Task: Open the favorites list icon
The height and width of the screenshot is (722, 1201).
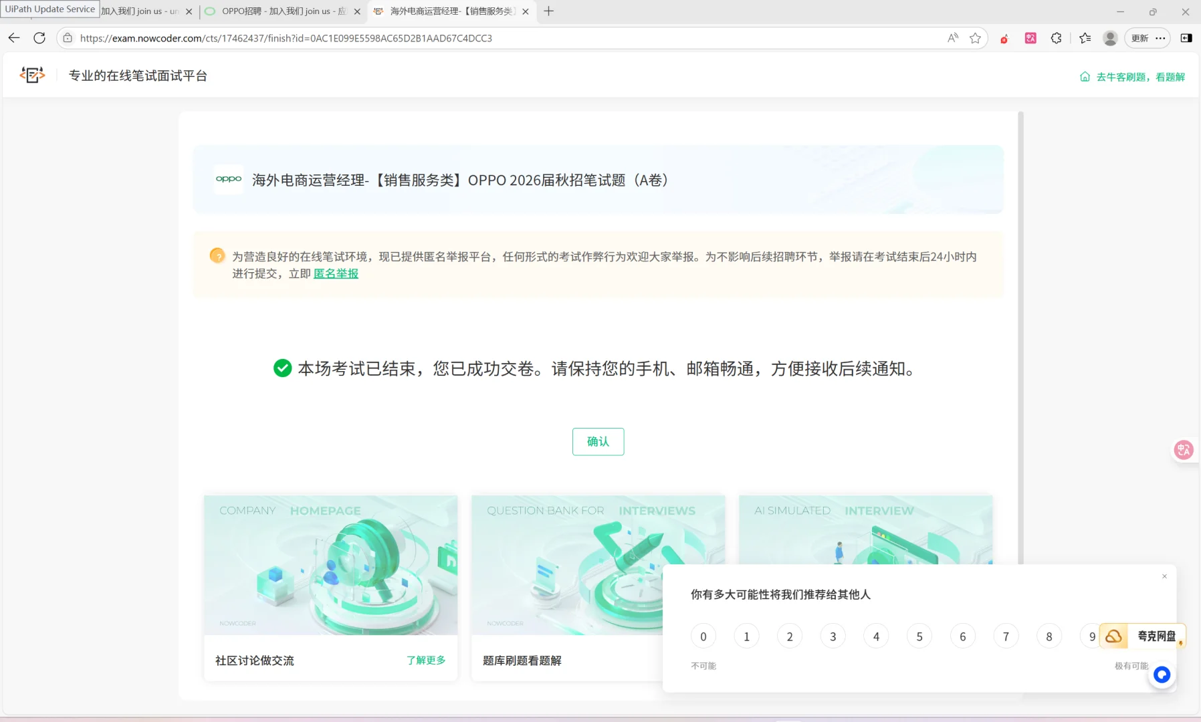Action: [x=1085, y=38]
